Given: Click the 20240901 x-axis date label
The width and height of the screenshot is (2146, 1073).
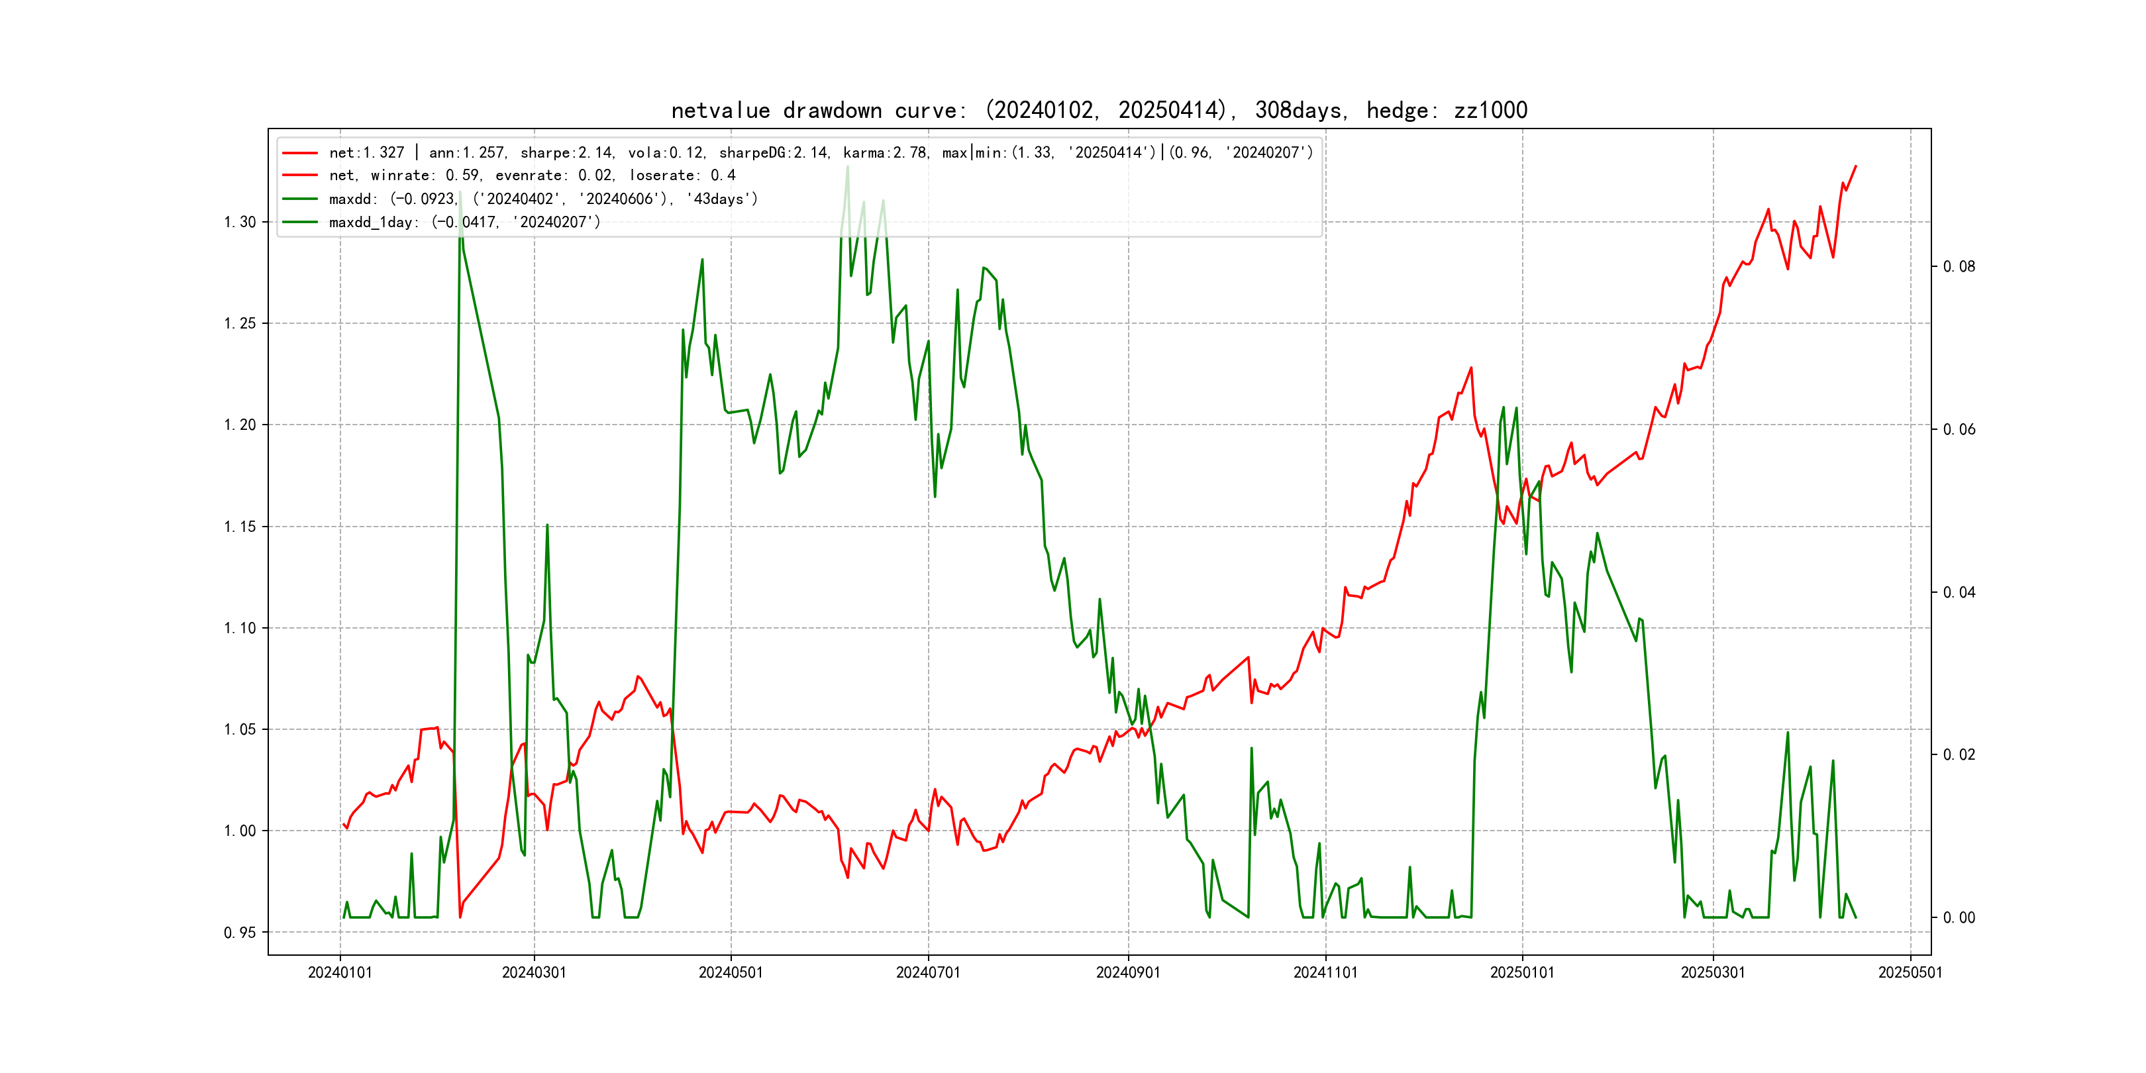Looking at the screenshot, I should pos(1128,973).
